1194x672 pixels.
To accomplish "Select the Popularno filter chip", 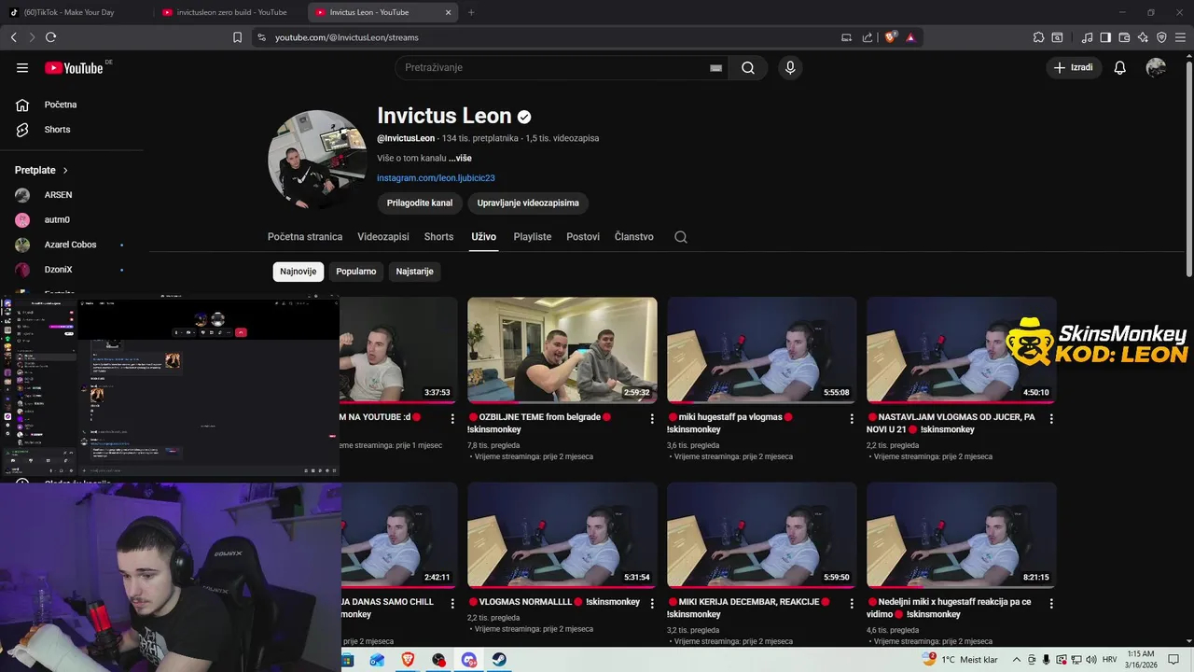I will [356, 272].
